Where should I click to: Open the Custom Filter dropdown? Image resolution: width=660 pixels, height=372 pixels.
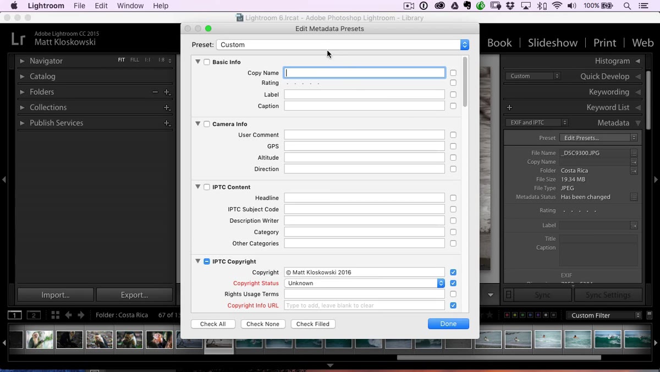click(x=604, y=315)
